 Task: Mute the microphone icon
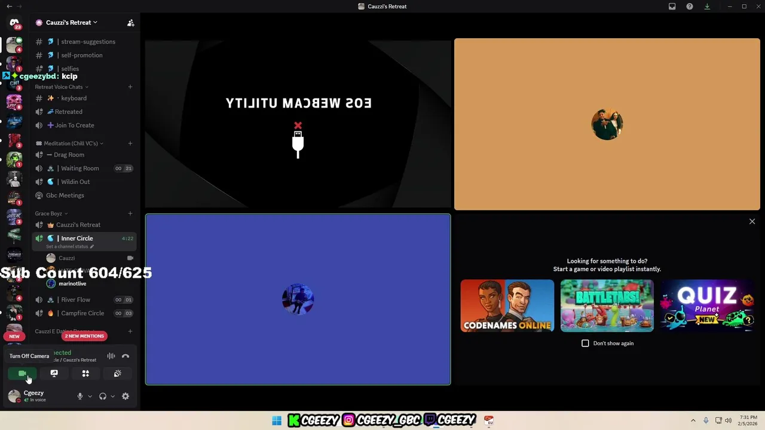pyautogui.click(x=79, y=396)
